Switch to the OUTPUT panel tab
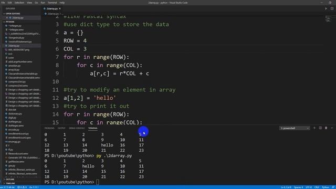This screenshot has width=336, height=189. pos(61,128)
